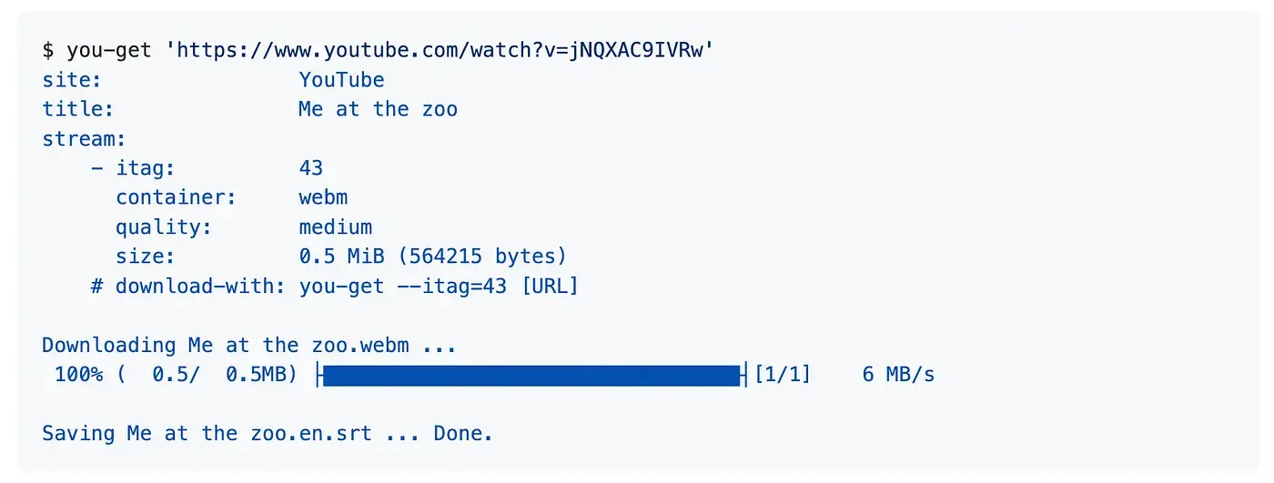Click the itag value 43
The width and height of the screenshot is (1274, 483).
click(x=310, y=168)
